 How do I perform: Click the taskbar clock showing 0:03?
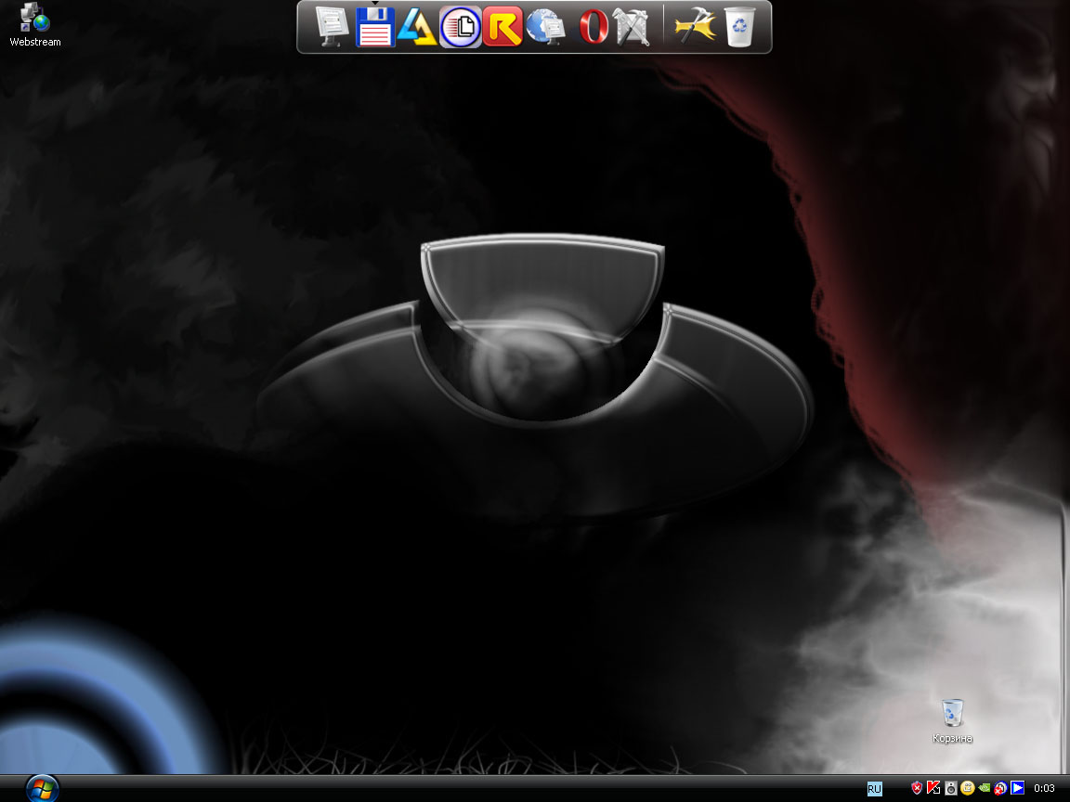(1044, 788)
